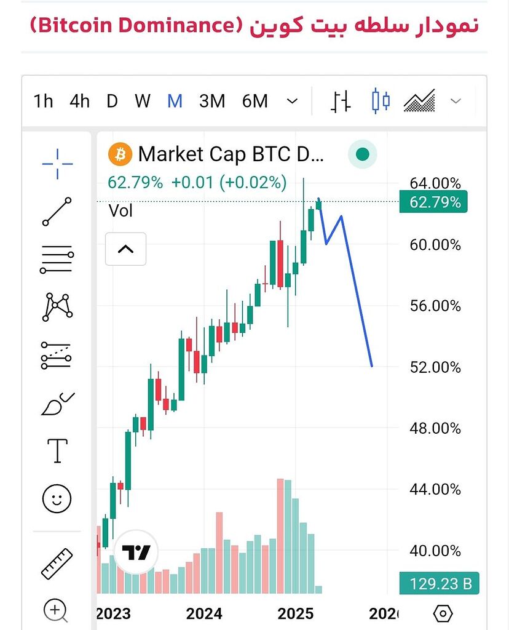Open the emoji icons tool
Viewport: 509px width, 630px height.
point(57,498)
